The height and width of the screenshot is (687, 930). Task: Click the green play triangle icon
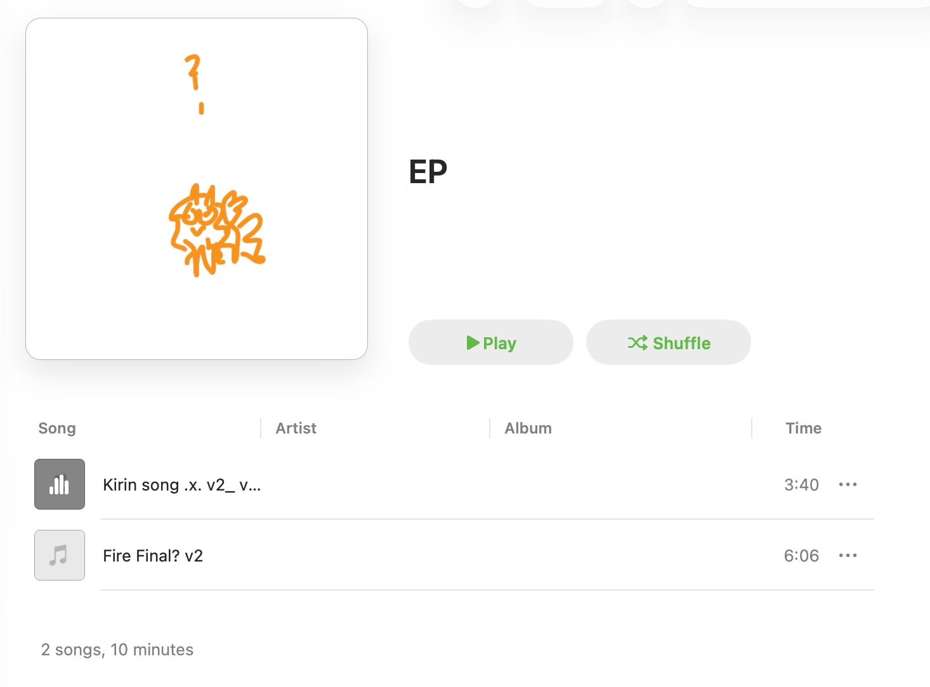coord(473,343)
